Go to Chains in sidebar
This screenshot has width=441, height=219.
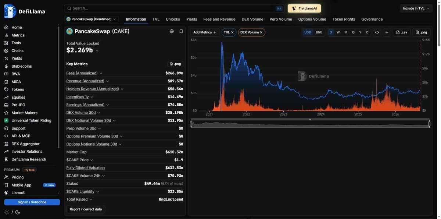17,51
